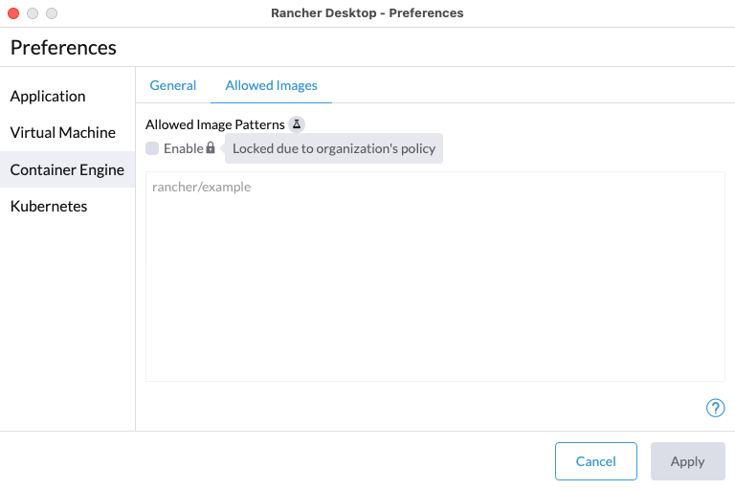The image size is (735, 490).
Task: Go to the Virtual Machine section
Action: click(x=63, y=133)
